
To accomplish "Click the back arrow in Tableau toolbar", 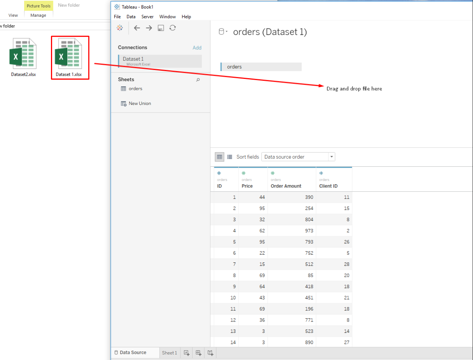I will (x=137, y=28).
